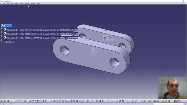Screen dimensions: 187x105
Task: Click the Capture camera icon
Action: 88,101
